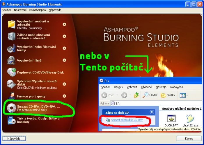Click the ghost32.exe file icon
Image resolution: width=204 pixels, height=145 pixels.
(x=190, y=119)
